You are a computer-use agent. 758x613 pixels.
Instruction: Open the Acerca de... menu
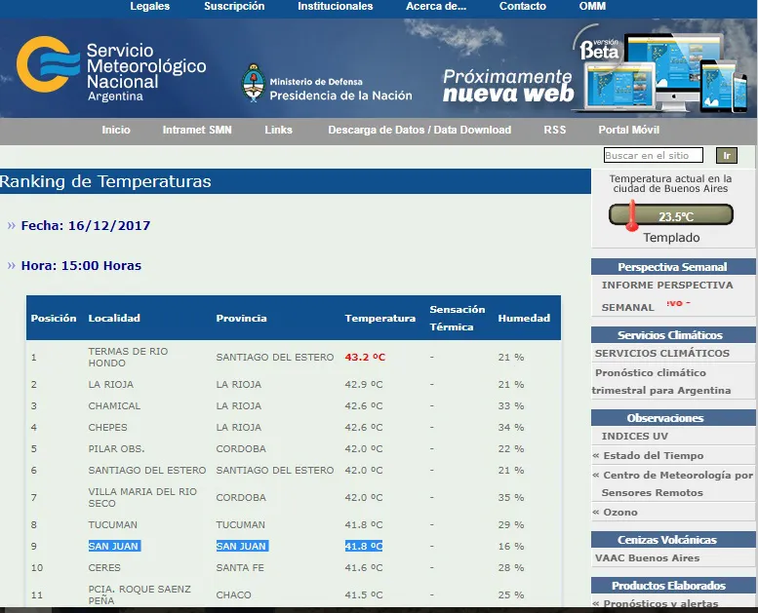pos(436,6)
